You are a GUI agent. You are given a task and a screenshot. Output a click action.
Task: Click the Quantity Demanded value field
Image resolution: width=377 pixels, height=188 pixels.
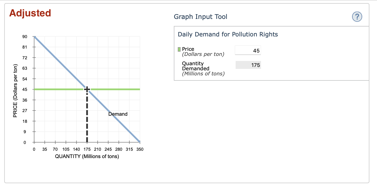tap(248, 65)
